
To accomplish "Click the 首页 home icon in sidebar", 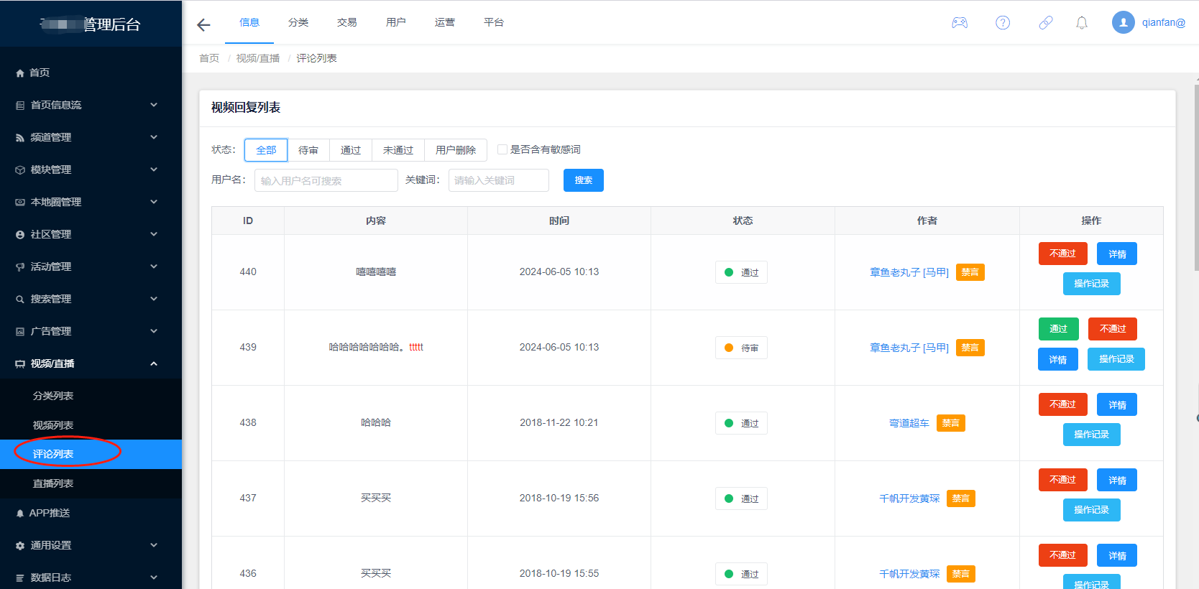I will click(x=20, y=73).
